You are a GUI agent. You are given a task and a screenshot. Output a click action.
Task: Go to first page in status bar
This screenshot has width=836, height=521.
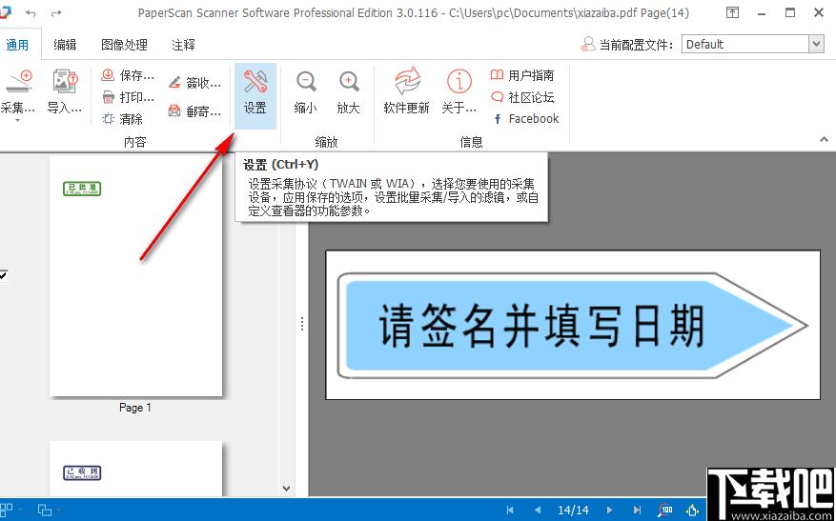(x=510, y=510)
